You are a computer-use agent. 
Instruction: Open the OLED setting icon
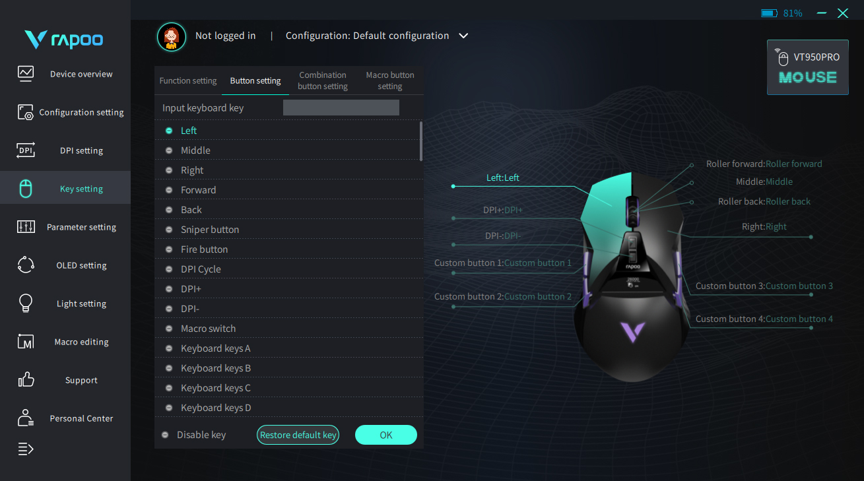(26, 265)
